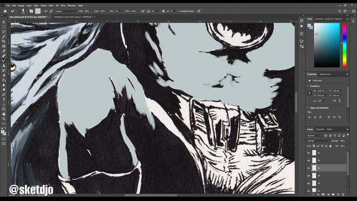This screenshot has height=201, width=357.
Task: Open the brush settings panel icon
Action: [x=31, y=11]
